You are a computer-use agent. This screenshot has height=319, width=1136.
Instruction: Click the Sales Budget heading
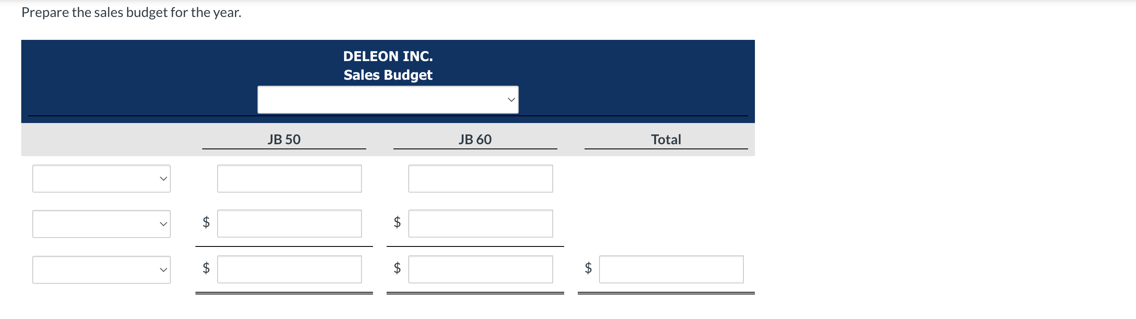[387, 75]
